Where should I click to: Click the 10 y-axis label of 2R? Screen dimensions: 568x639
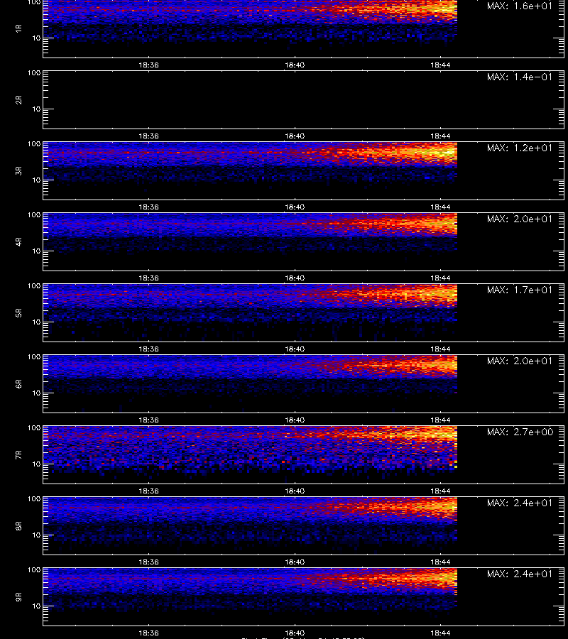point(36,109)
